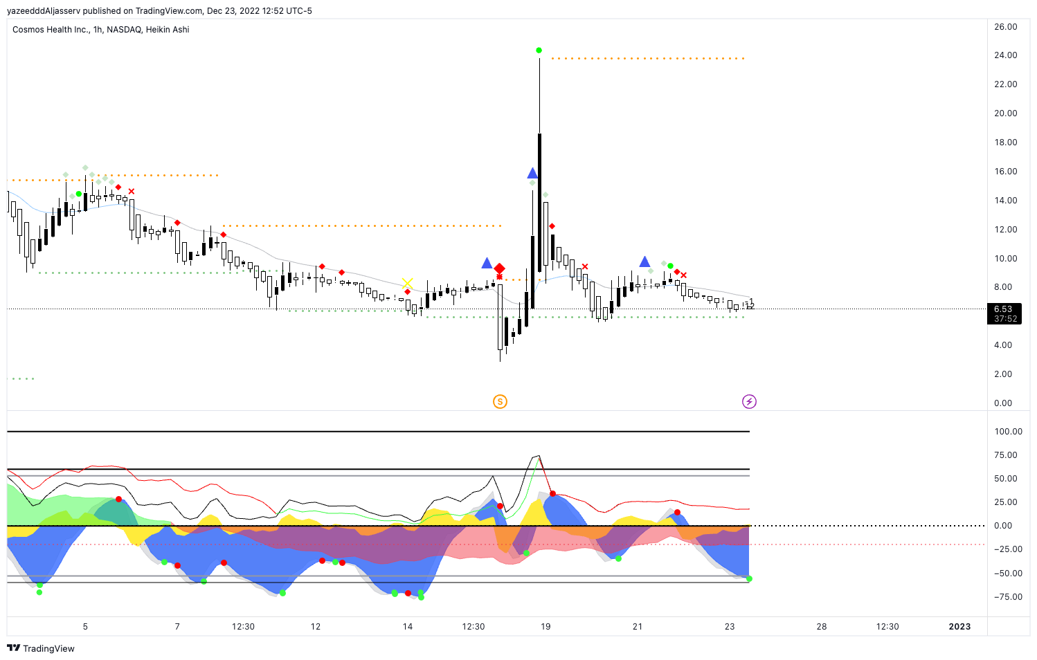Click the -50.00 oscillator axis label

pyautogui.click(x=1007, y=574)
